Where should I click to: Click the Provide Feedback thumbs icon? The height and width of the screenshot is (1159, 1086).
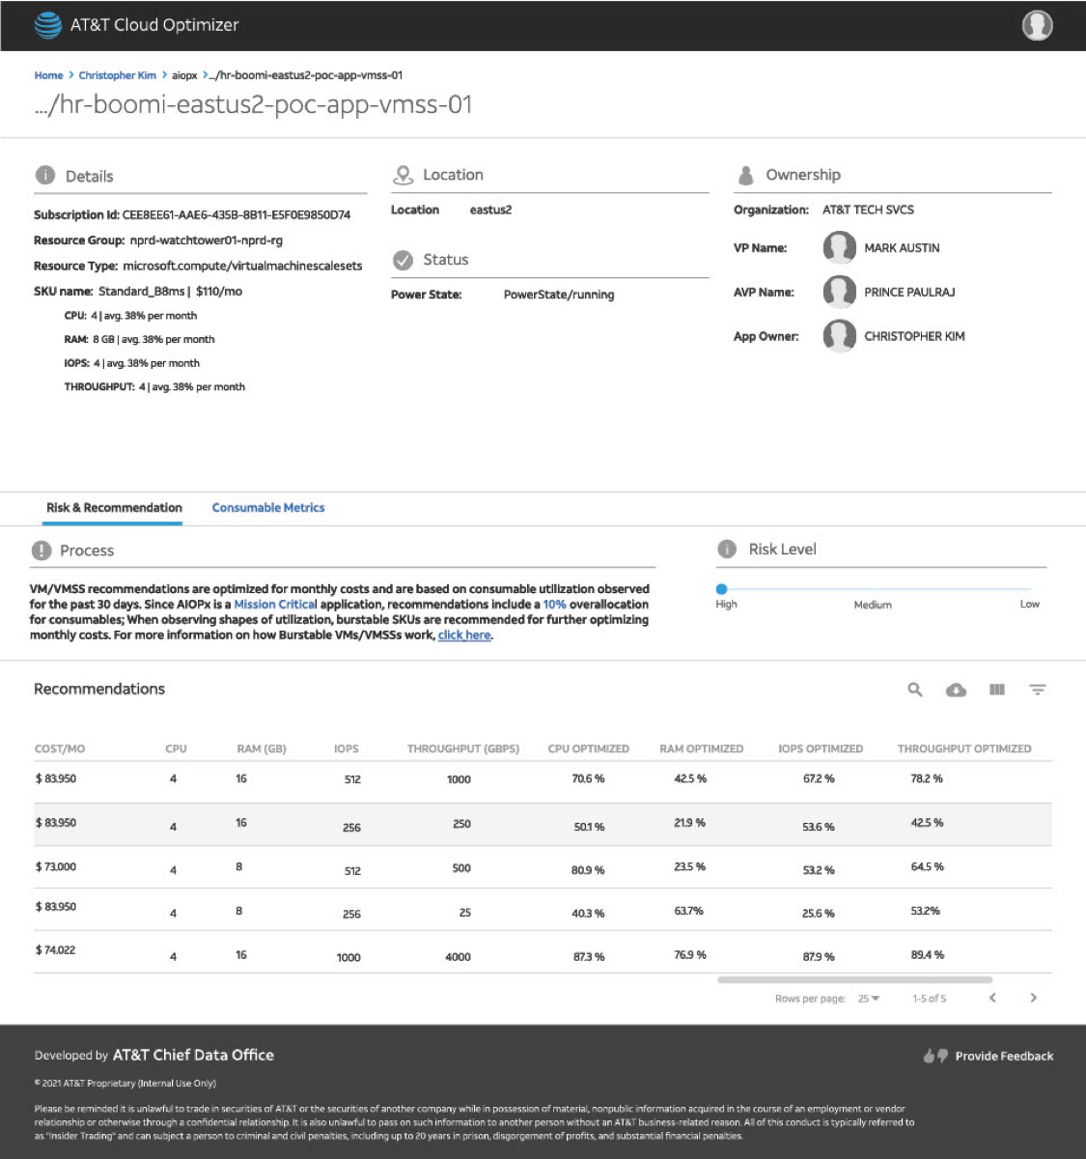coord(934,1056)
